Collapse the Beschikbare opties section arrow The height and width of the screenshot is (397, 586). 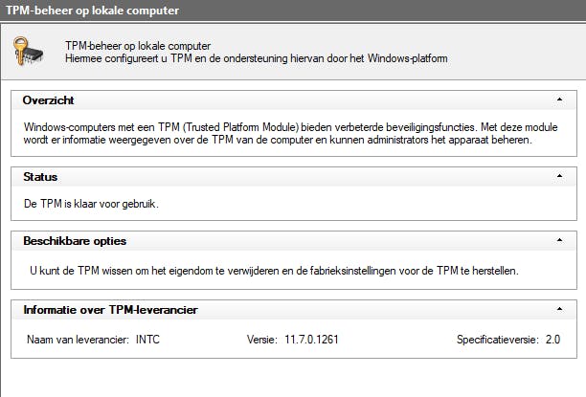(x=558, y=241)
